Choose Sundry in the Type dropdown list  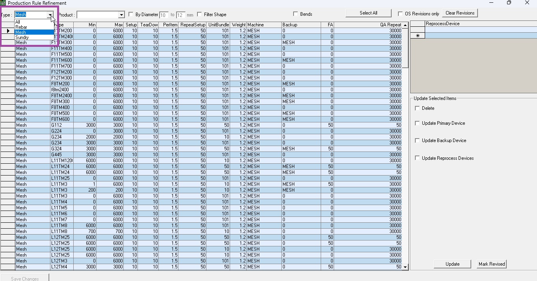pos(34,37)
